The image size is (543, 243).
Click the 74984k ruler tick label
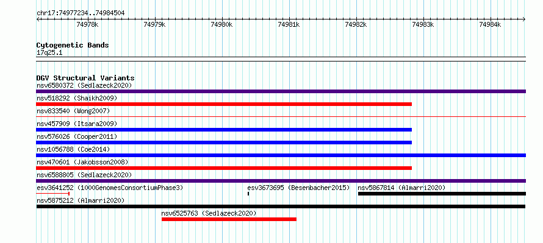[491, 25]
